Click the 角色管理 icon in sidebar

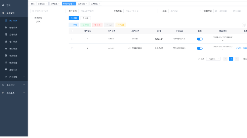[6, 27]
